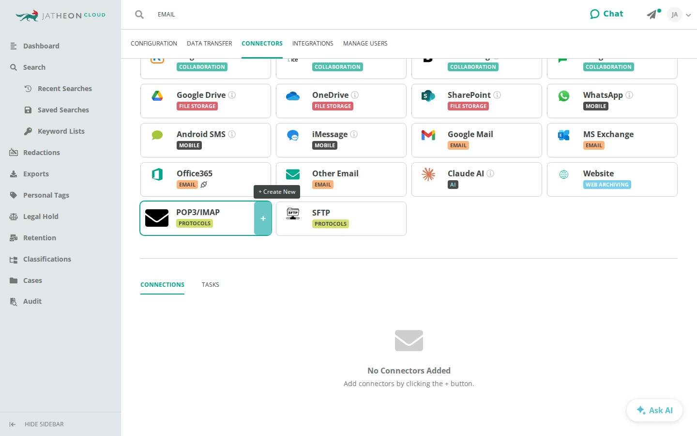
Task: Open the Ask AI assistant button
Action: tap(654, 410)
